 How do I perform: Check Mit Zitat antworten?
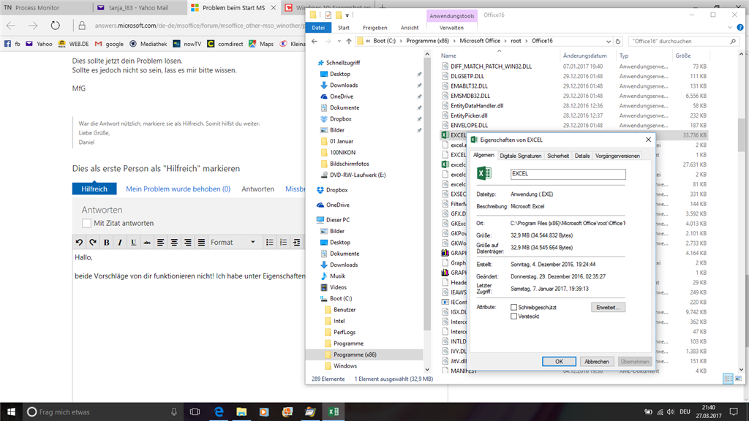pyautogui.click(x=86, y=223)
